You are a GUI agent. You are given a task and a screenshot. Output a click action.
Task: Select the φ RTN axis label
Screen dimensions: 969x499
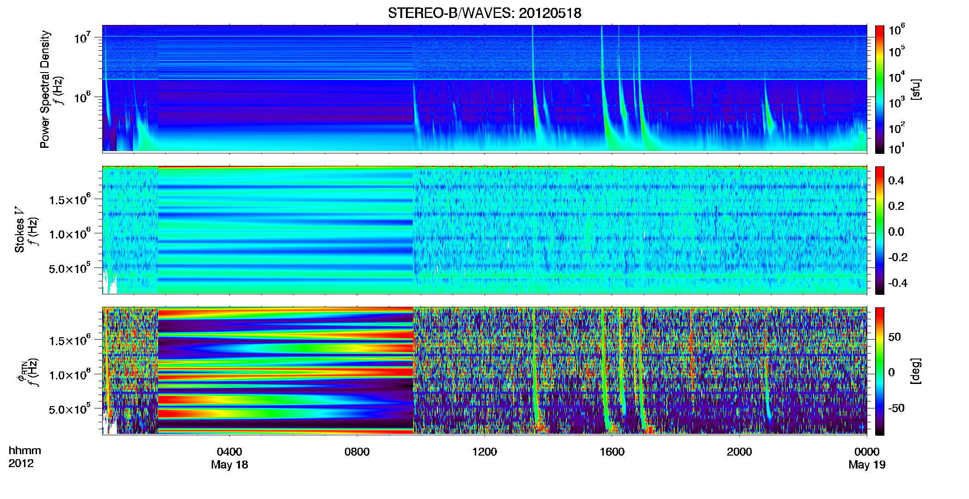tap(21, 371)
